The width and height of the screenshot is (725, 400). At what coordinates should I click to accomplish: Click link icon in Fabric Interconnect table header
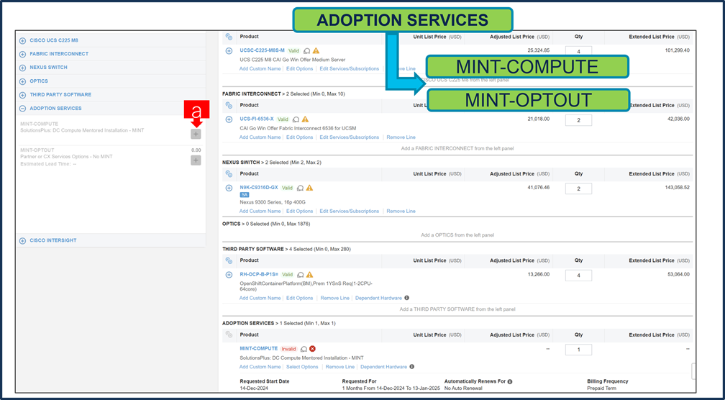(229, 106)
